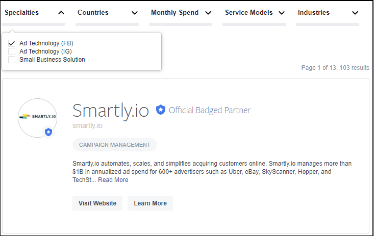
Task: Click the Official Badged Partner text
Action: click(x=210, y=110)
